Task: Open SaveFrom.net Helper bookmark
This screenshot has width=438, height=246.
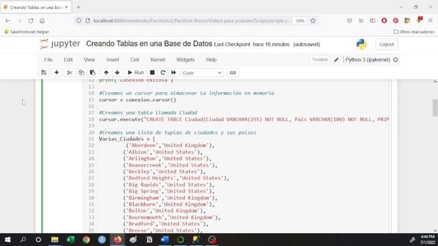Action: coord(27,32)
